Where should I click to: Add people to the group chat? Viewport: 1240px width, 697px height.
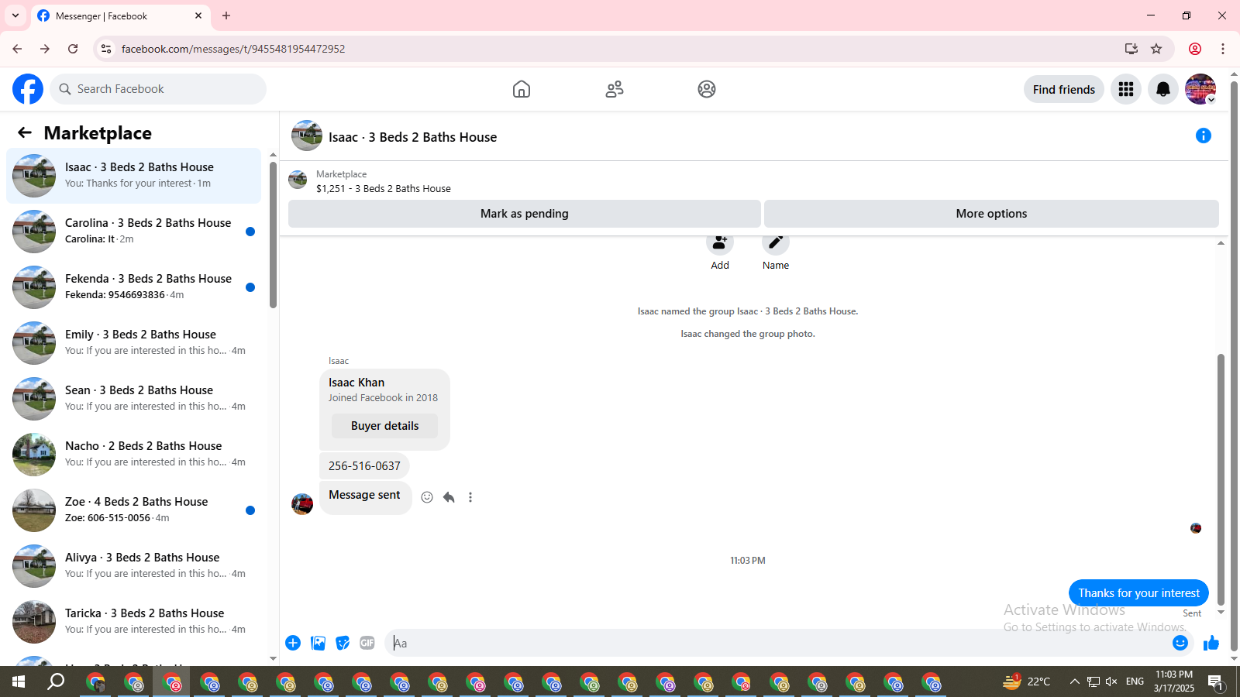coord(720,243)
